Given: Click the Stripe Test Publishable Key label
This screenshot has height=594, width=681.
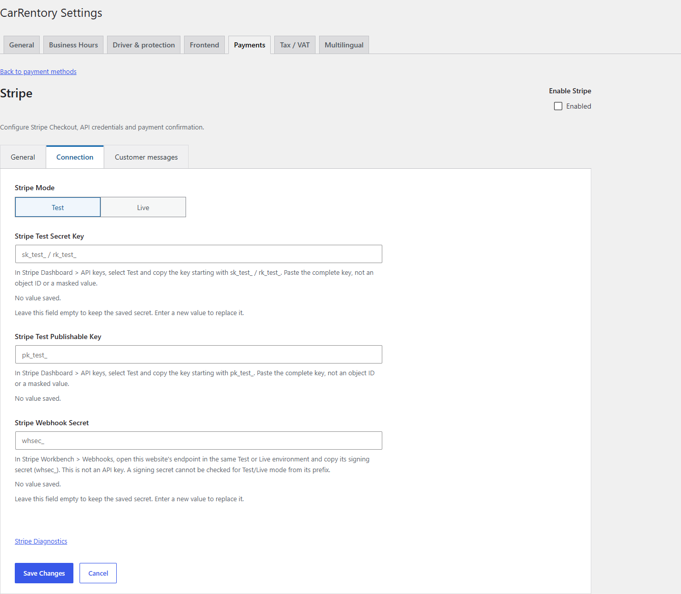Looking at the screenshot, I should (x=58, y=337).
